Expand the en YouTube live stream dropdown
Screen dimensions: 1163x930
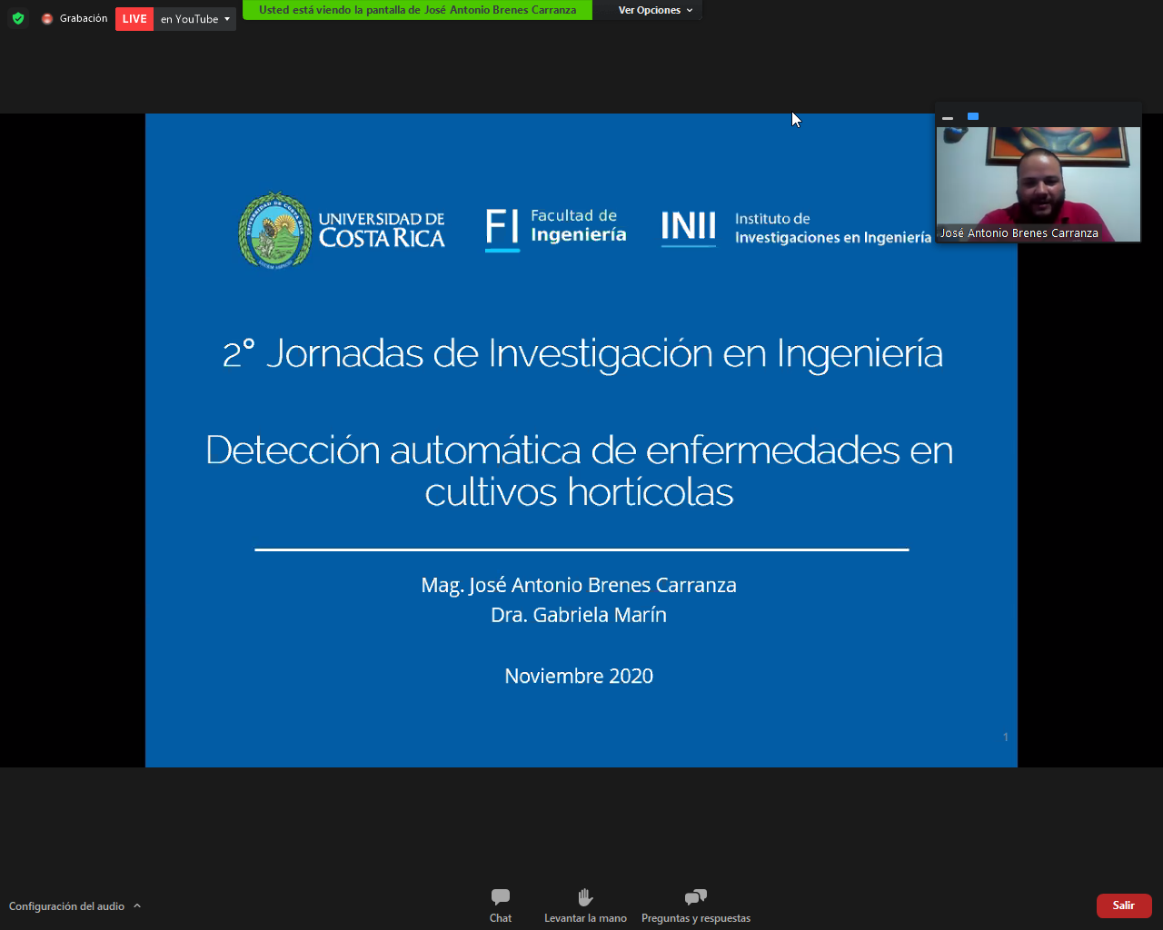coord(227,19)
